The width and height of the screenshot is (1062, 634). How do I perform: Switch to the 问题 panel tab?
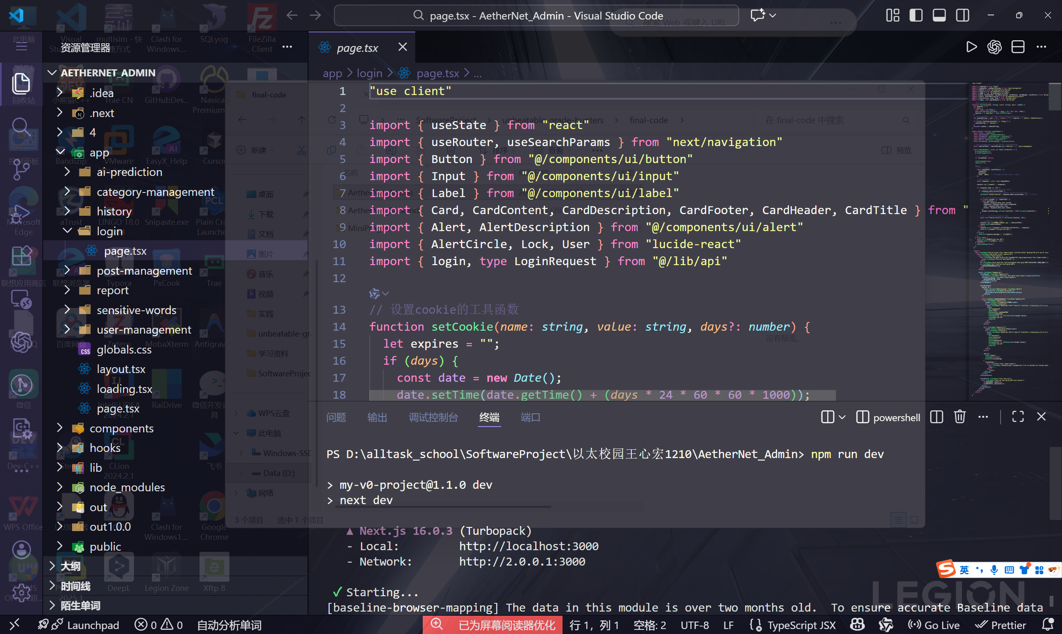pos(336,417)
